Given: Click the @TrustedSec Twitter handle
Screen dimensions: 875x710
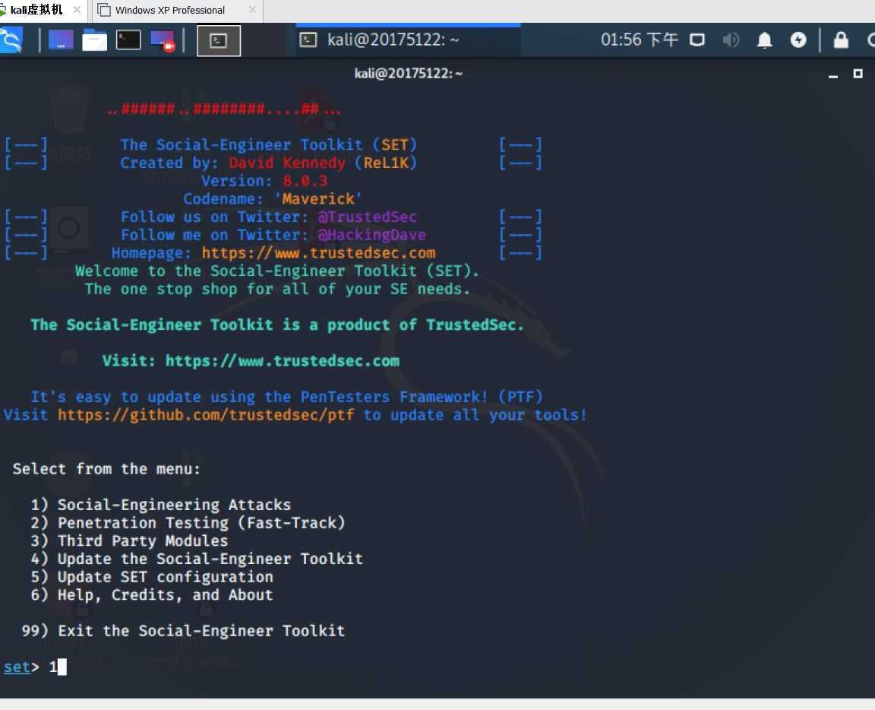Looking at the screenshot, I should pyautogui.click(x=367, y=217).
